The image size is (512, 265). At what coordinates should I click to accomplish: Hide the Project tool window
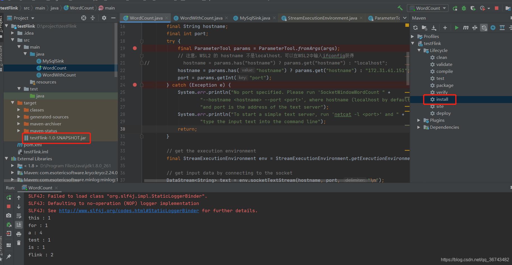[x=113, y=18]
